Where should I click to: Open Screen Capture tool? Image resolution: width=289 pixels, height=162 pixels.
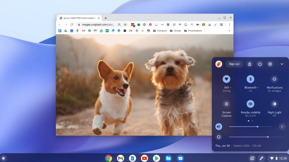[226, 104]
